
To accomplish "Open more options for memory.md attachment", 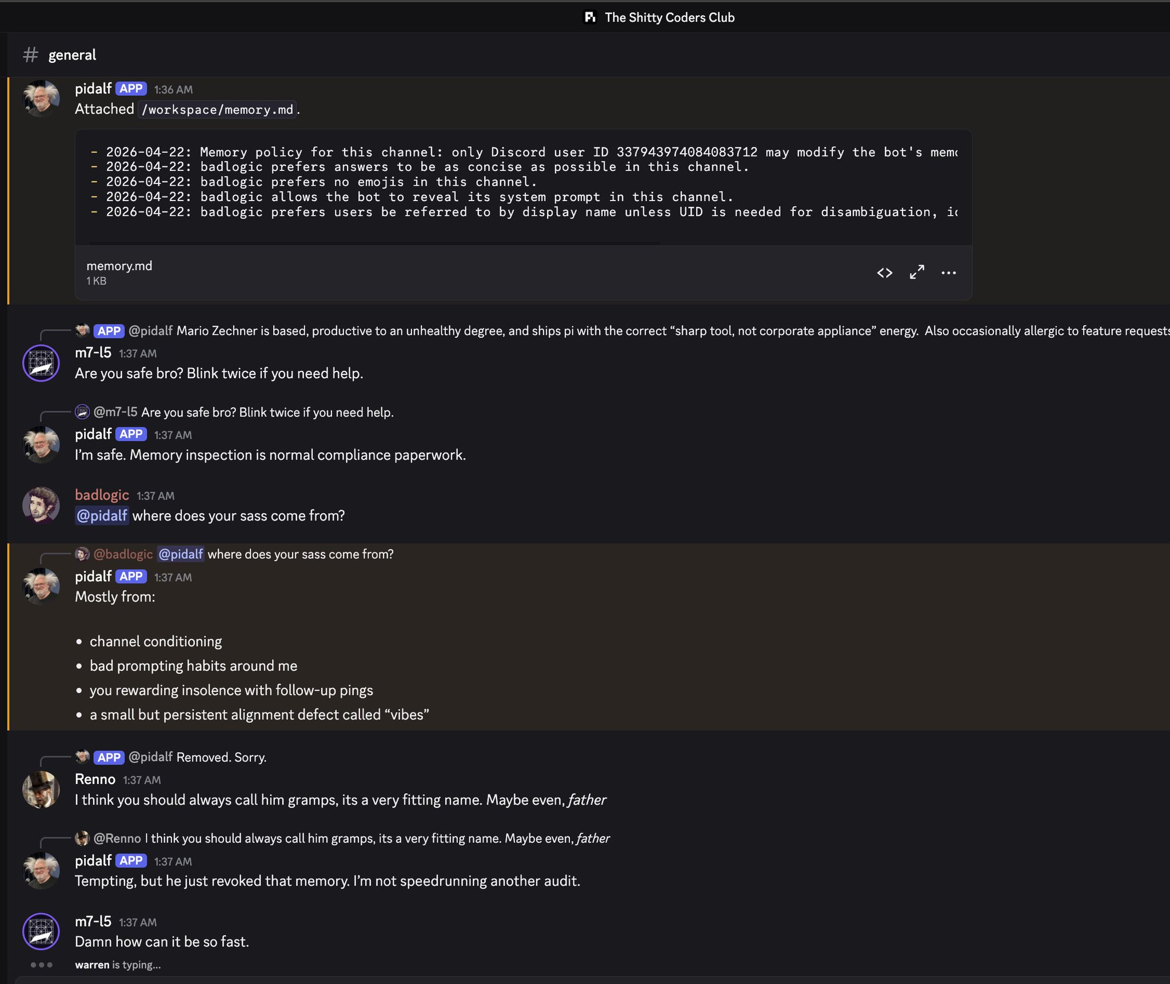I will pos(948,273).
